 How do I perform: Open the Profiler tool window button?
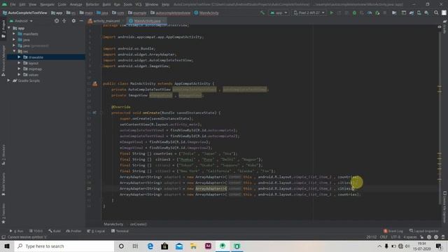[x=73, y=231]
